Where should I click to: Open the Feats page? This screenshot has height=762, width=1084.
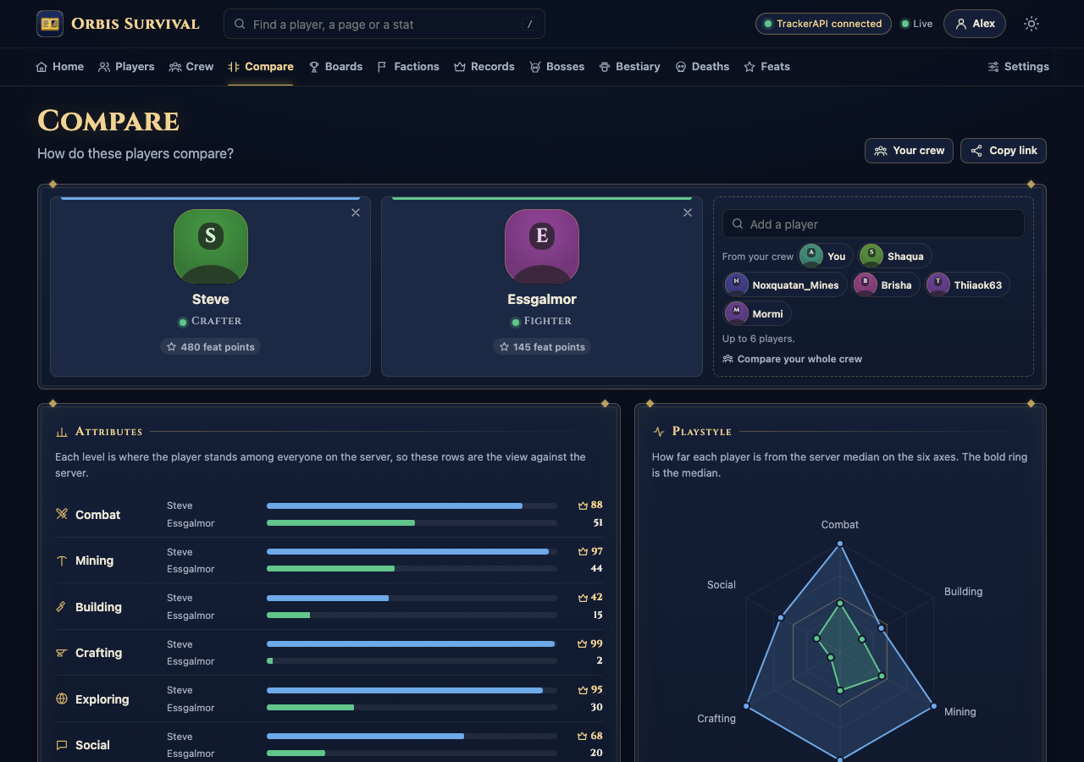(x=766, y=67)
